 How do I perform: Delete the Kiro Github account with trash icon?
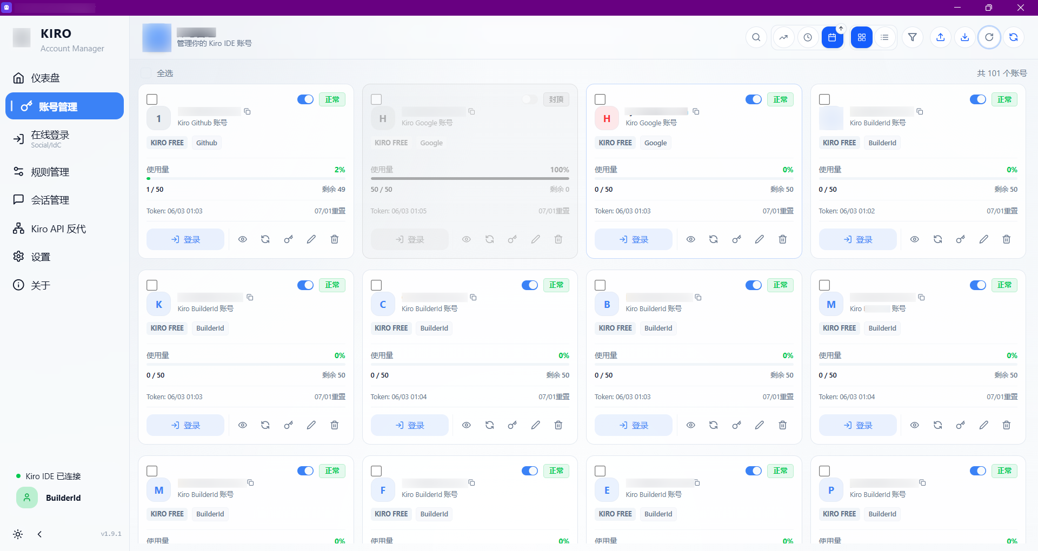coord(335,239)
